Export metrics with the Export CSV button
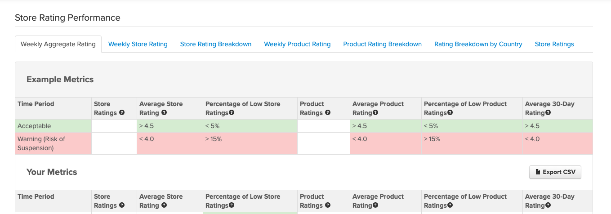 click(x=555, y=172)
